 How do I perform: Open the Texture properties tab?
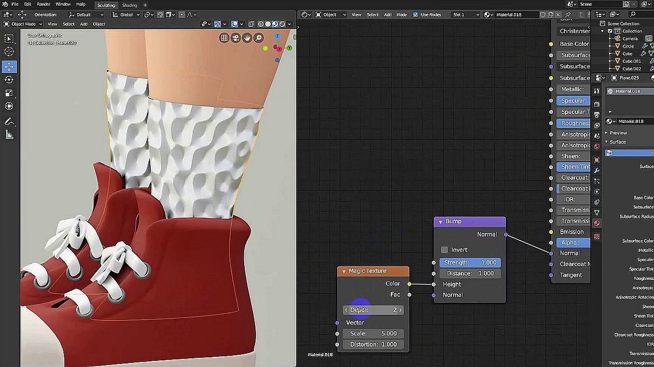click(x=597, y=237)
